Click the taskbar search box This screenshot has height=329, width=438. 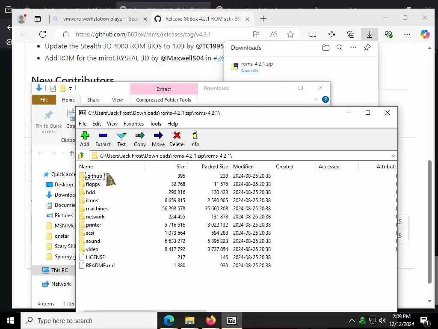point(89,320)
